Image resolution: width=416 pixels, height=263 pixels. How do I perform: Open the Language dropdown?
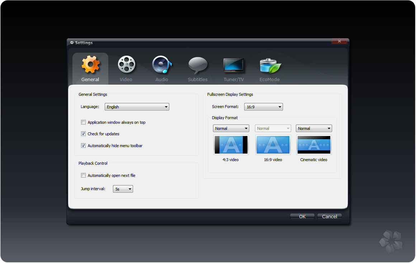point(137,107)
